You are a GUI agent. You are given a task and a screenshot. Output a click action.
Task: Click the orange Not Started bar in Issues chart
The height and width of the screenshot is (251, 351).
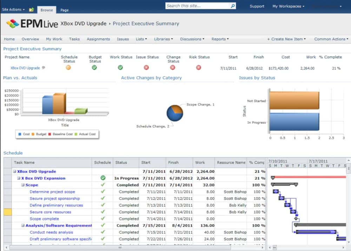click(x=294, y=101)
